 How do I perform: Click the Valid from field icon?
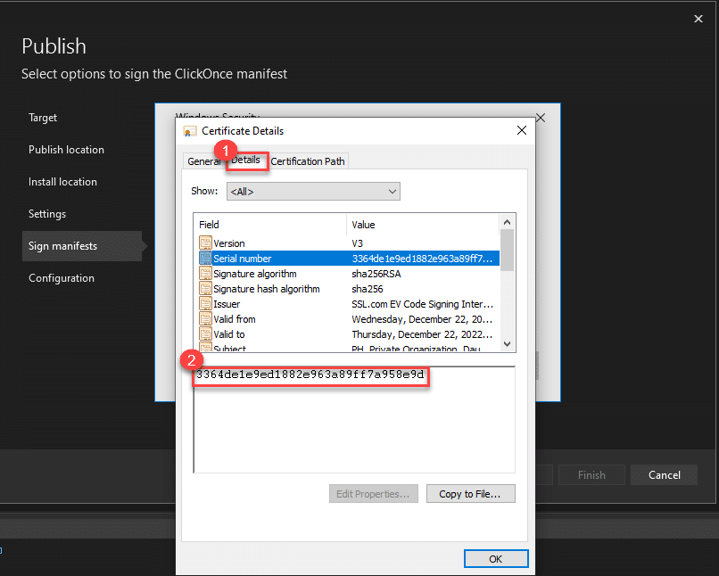[205, 319]
